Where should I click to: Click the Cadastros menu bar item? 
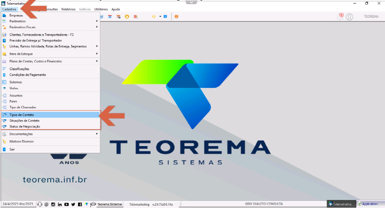(9, 9)
